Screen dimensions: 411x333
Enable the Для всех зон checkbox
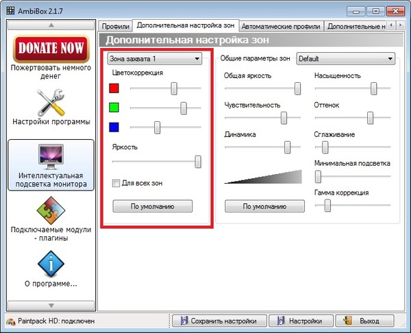[x=116, y=183]
